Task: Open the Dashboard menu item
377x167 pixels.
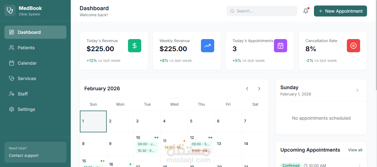Action: click(x=35, y=32)
